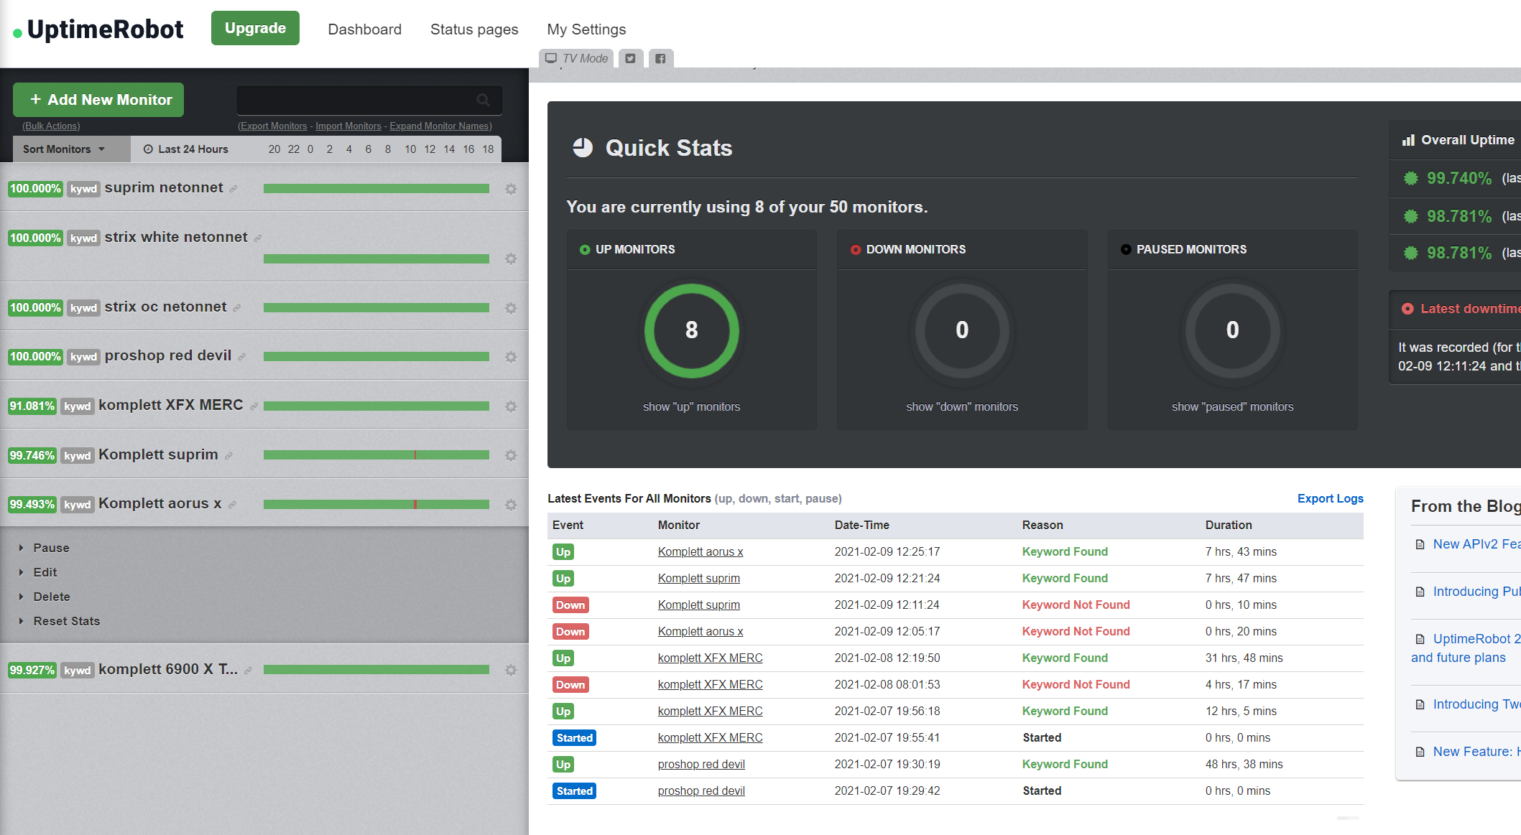Click link icon next to strix white netonnet
Screen dimensions: 1521x835
click(x=258, y=238)
